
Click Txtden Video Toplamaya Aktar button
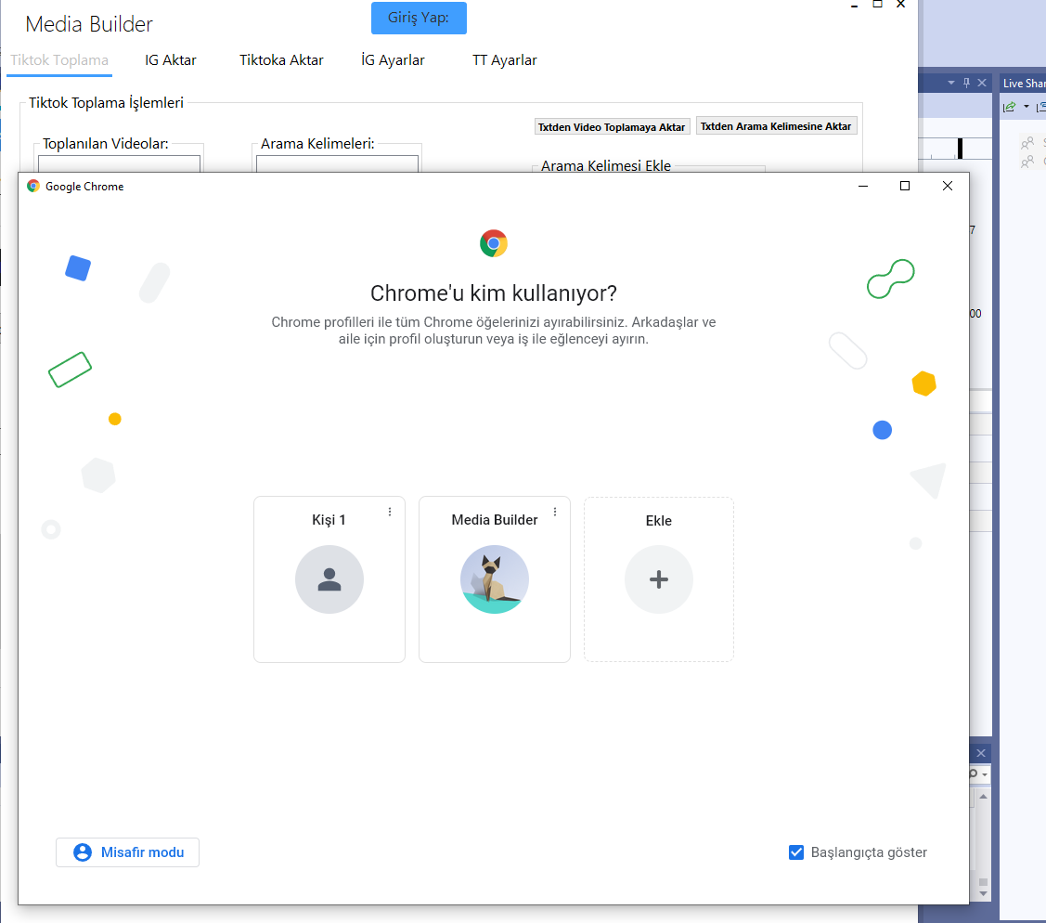(612, 127)
